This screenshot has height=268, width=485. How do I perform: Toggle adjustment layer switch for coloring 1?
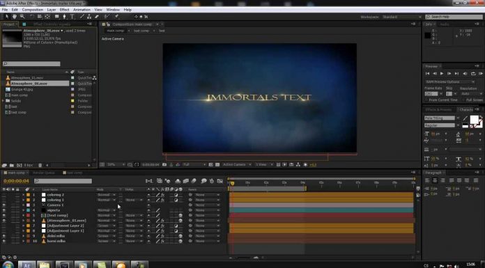[176, 200]
